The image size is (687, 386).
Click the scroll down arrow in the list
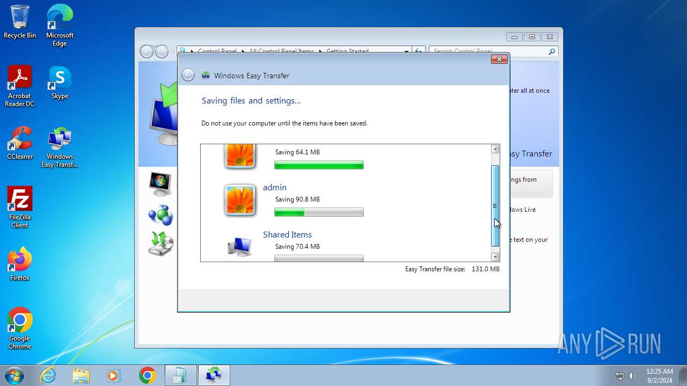495,257
